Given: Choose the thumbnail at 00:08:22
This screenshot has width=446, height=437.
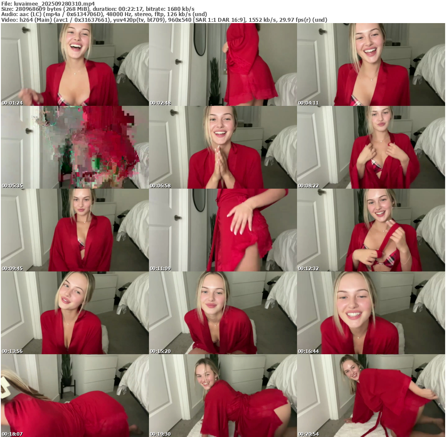Looking at the screenshot, I should [x=371, y=147].
